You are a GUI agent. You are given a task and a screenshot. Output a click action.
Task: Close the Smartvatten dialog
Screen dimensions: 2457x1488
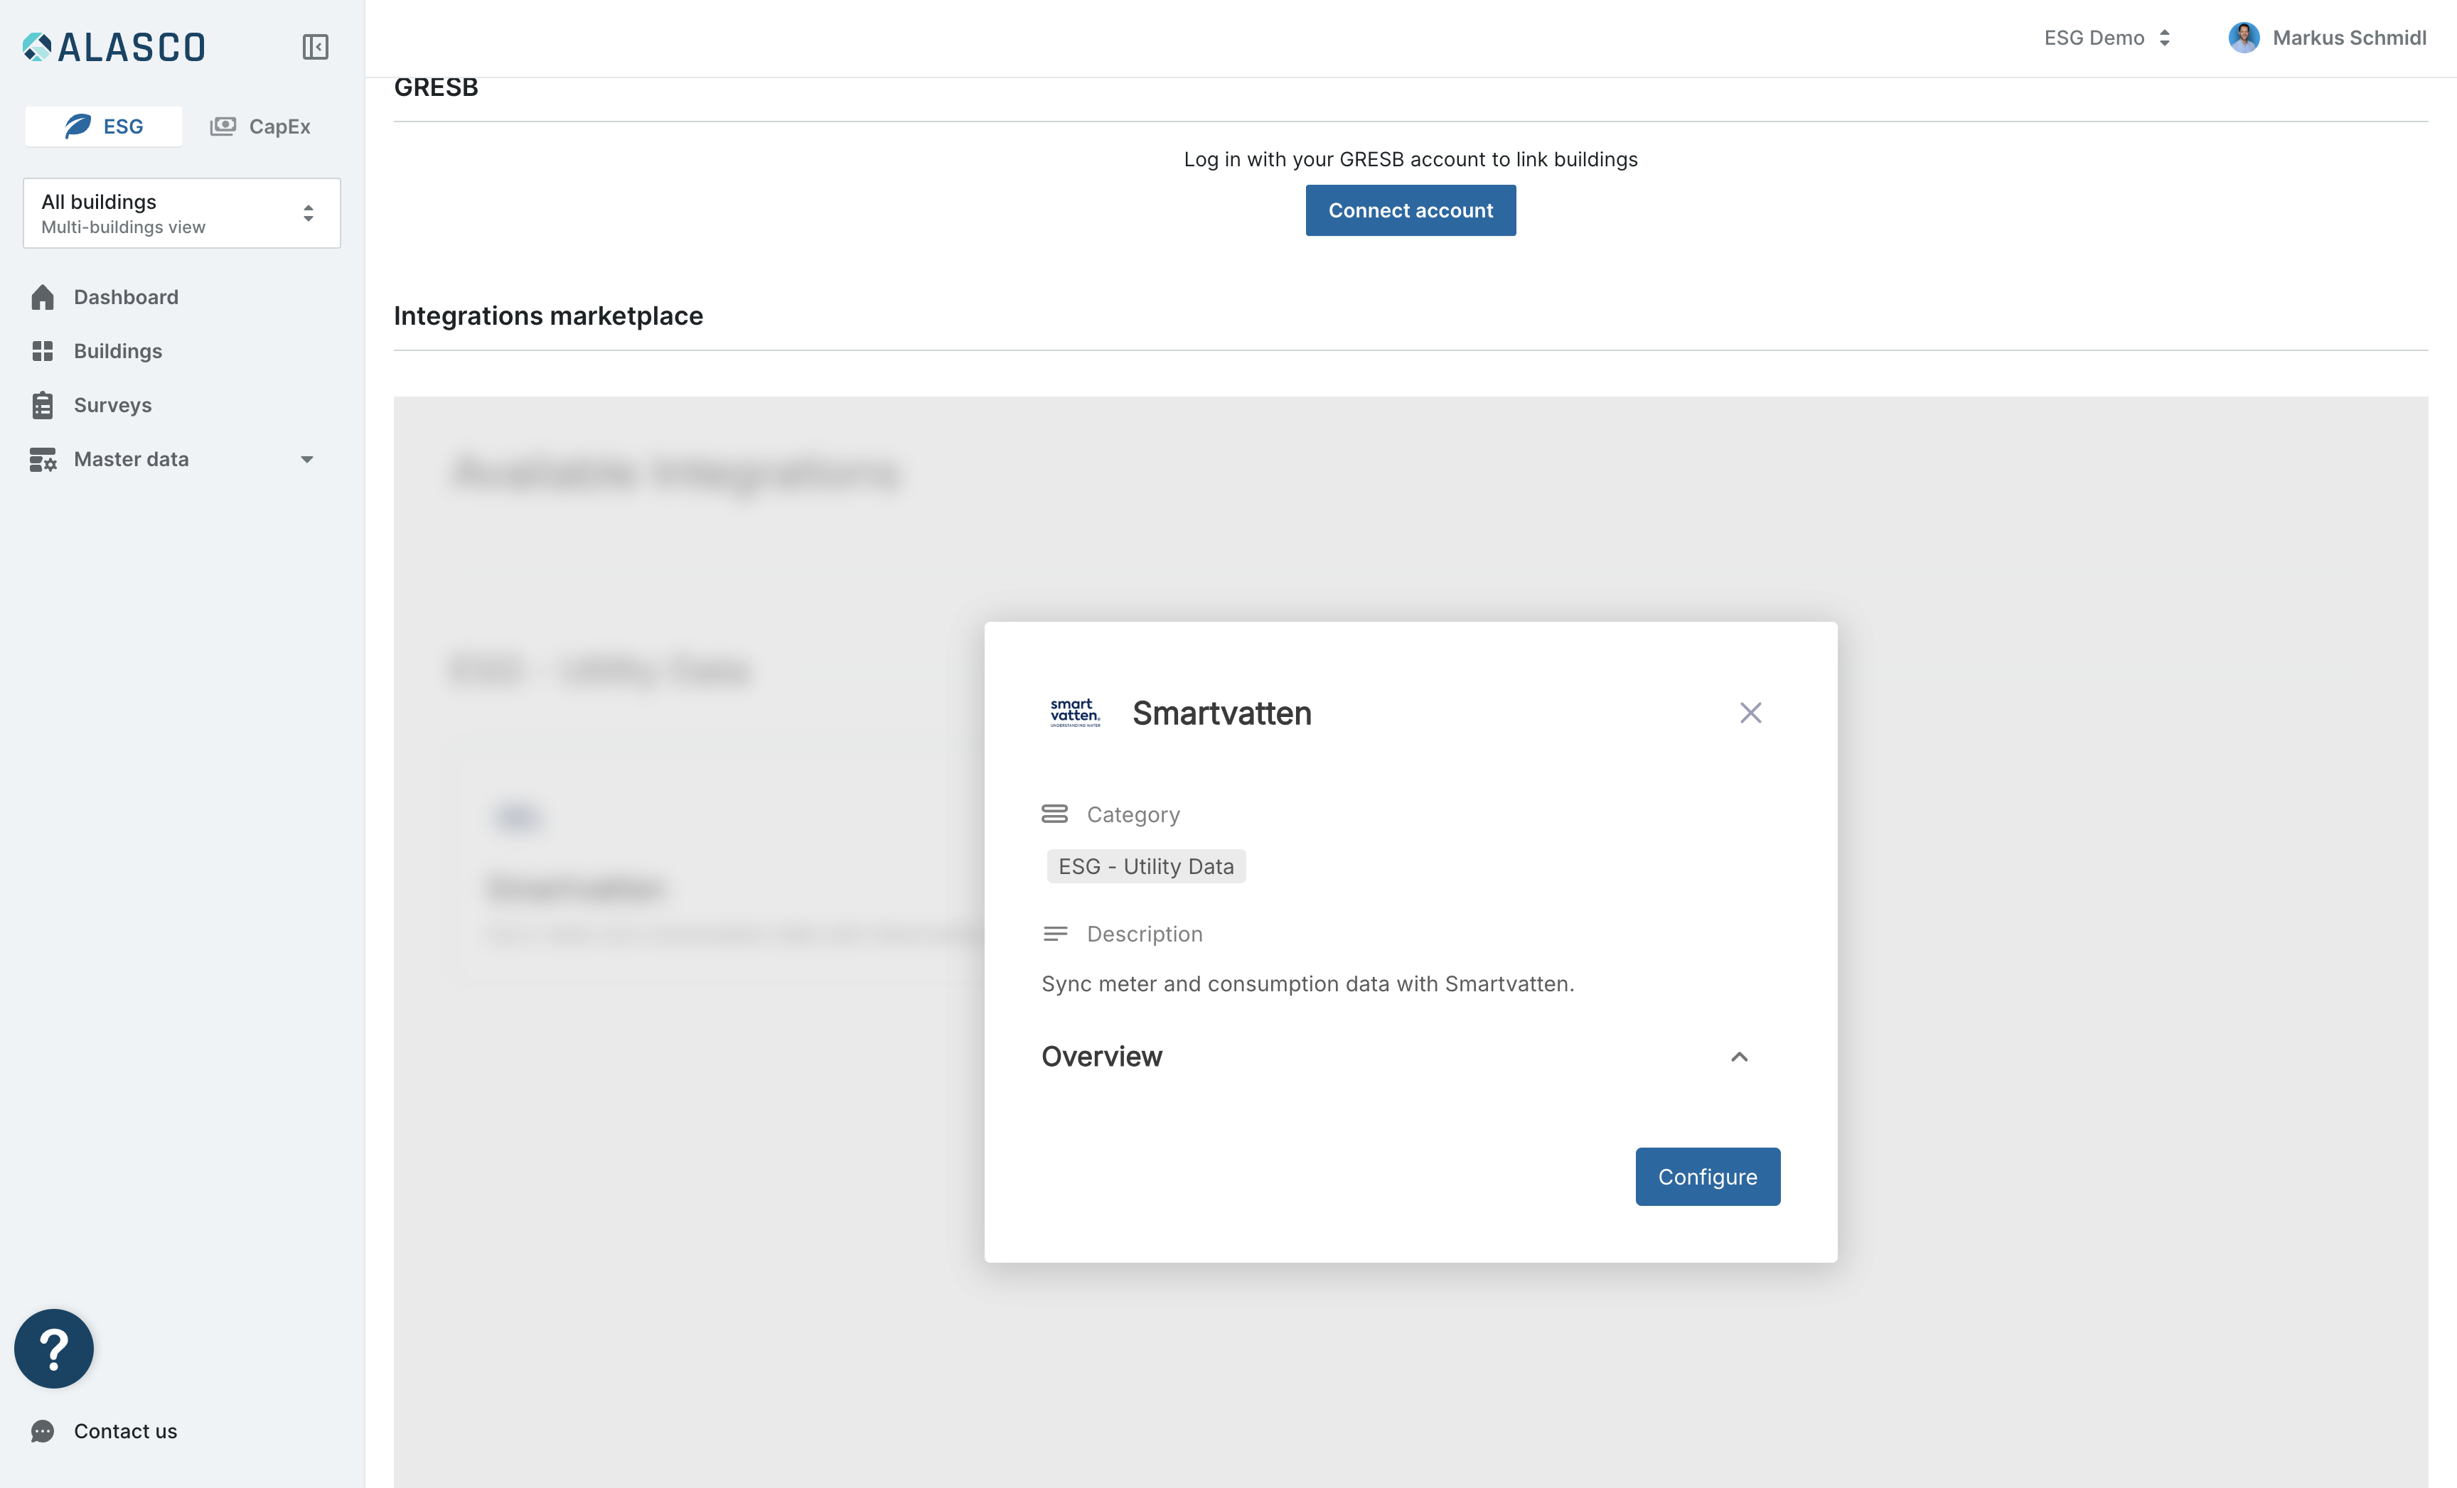(1750, 713)
